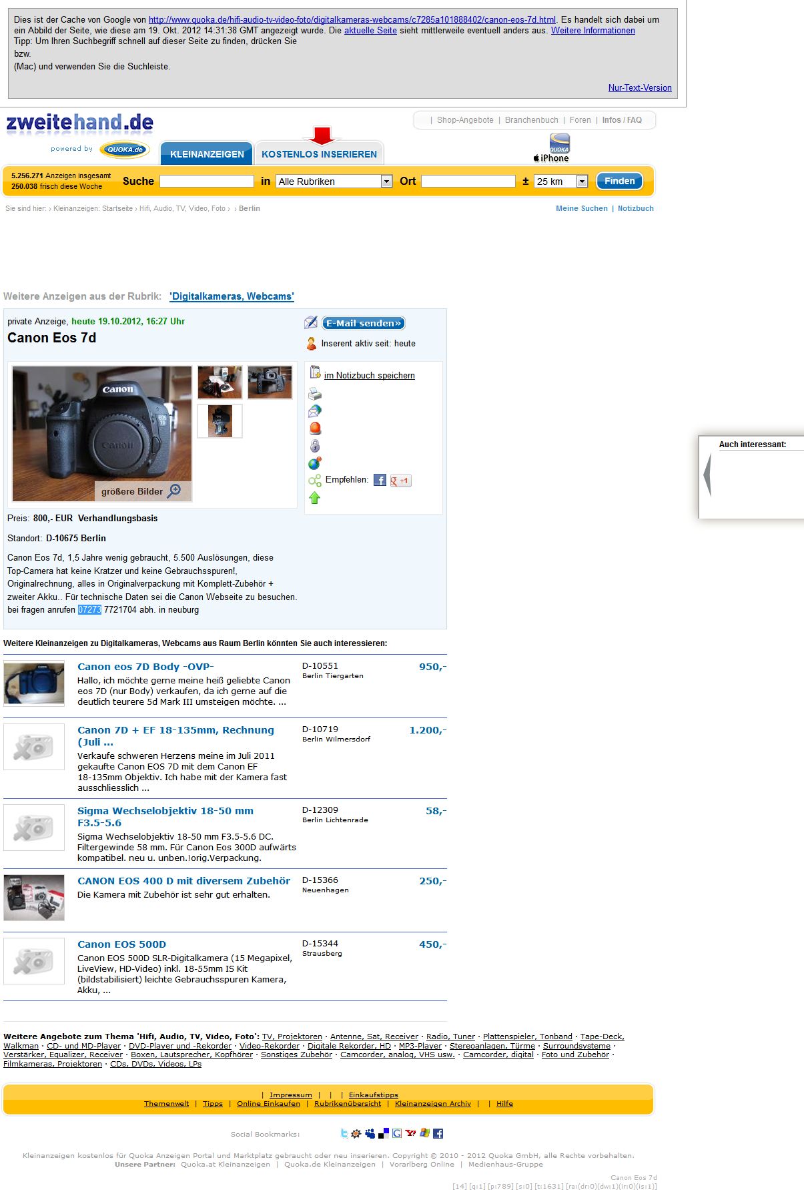The height and width of the screenshot is (1190, 804).
Task: Click the QUOKA.de powered-by logo
Action: point(125,150)
